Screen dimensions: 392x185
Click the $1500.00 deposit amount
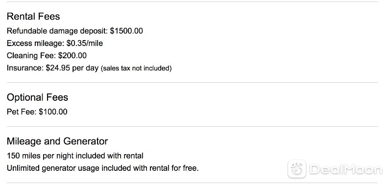(x=126, y=31)
